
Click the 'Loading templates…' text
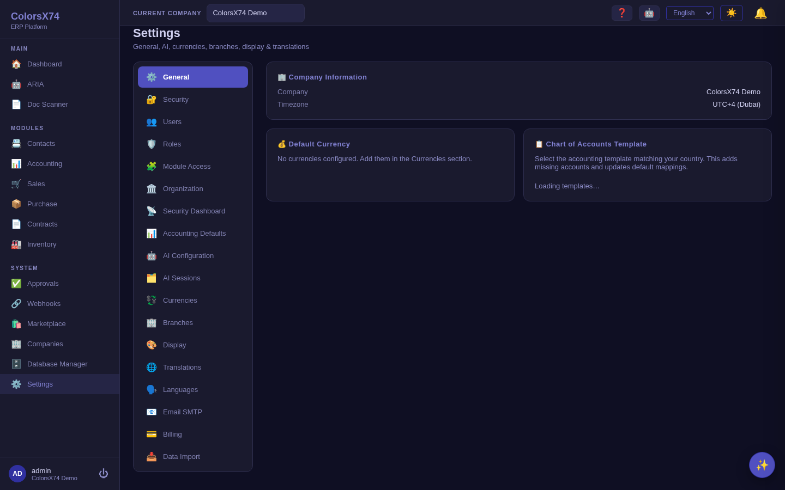[567, 186]
